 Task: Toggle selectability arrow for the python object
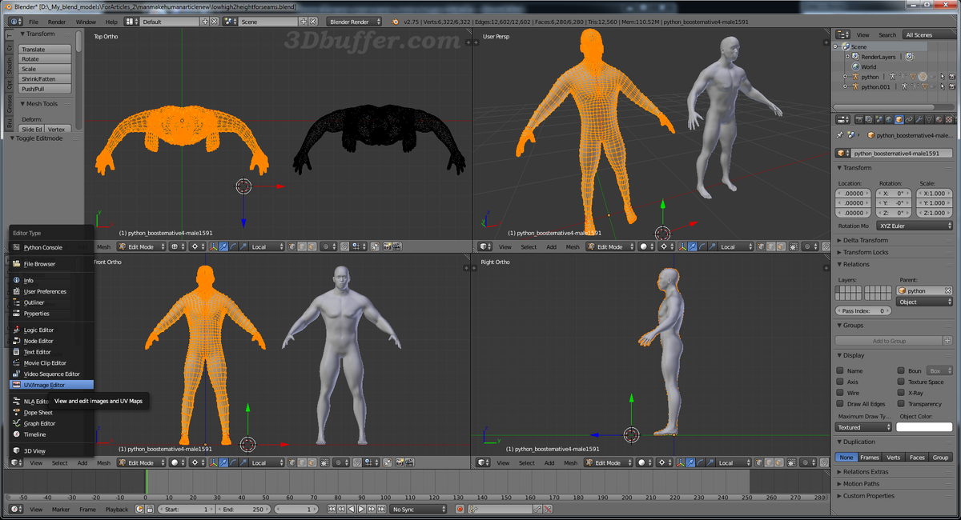(943, 76)
